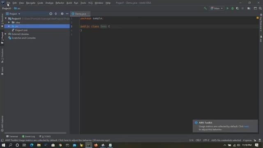
Task: Click the window layout icon beside search
Action: [x=255, y=8]
